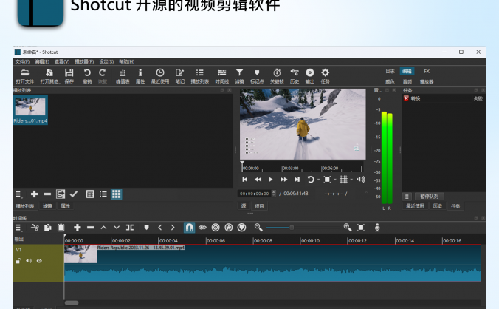Click the timeline lift up-arrow icon

pyautogui.click(x=103, y=228)
